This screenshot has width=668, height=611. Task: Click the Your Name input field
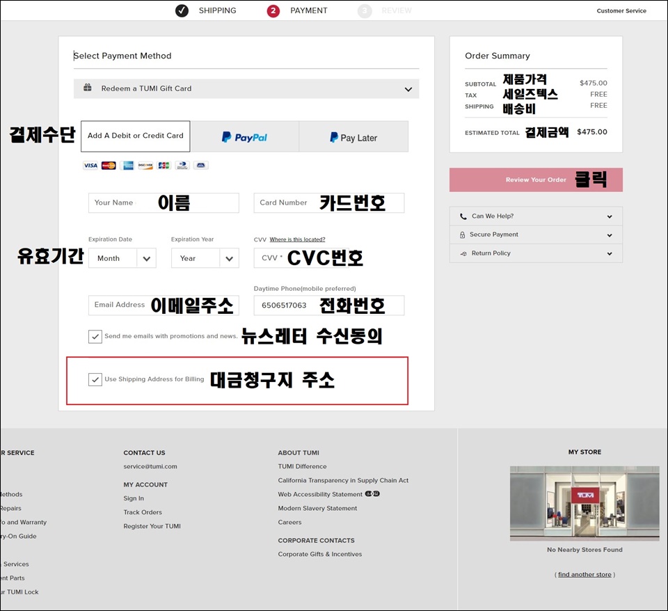(164, 203)
